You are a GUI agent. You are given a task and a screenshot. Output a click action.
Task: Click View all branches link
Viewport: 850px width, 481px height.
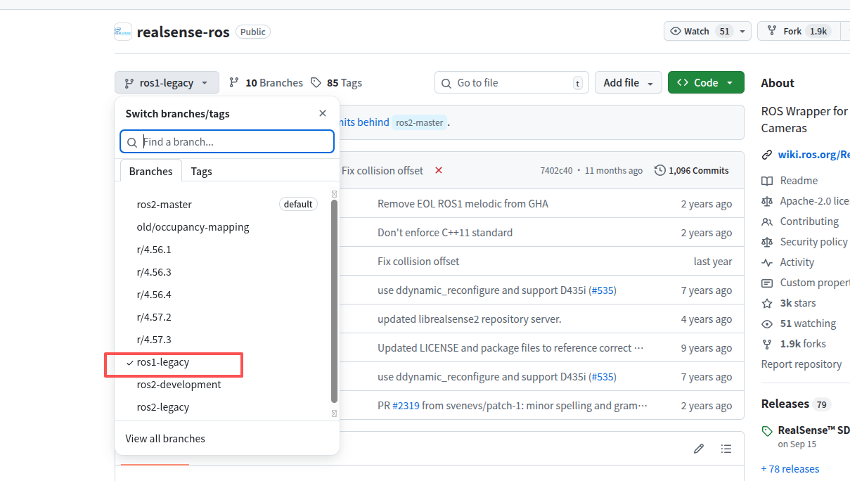point(165,438)
